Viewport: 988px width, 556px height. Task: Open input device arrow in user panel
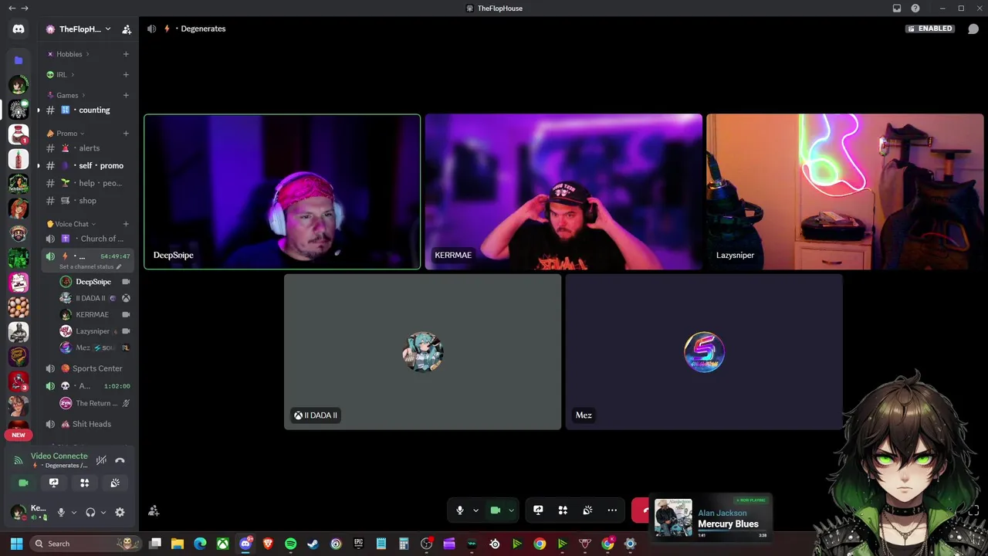point(74,512)
